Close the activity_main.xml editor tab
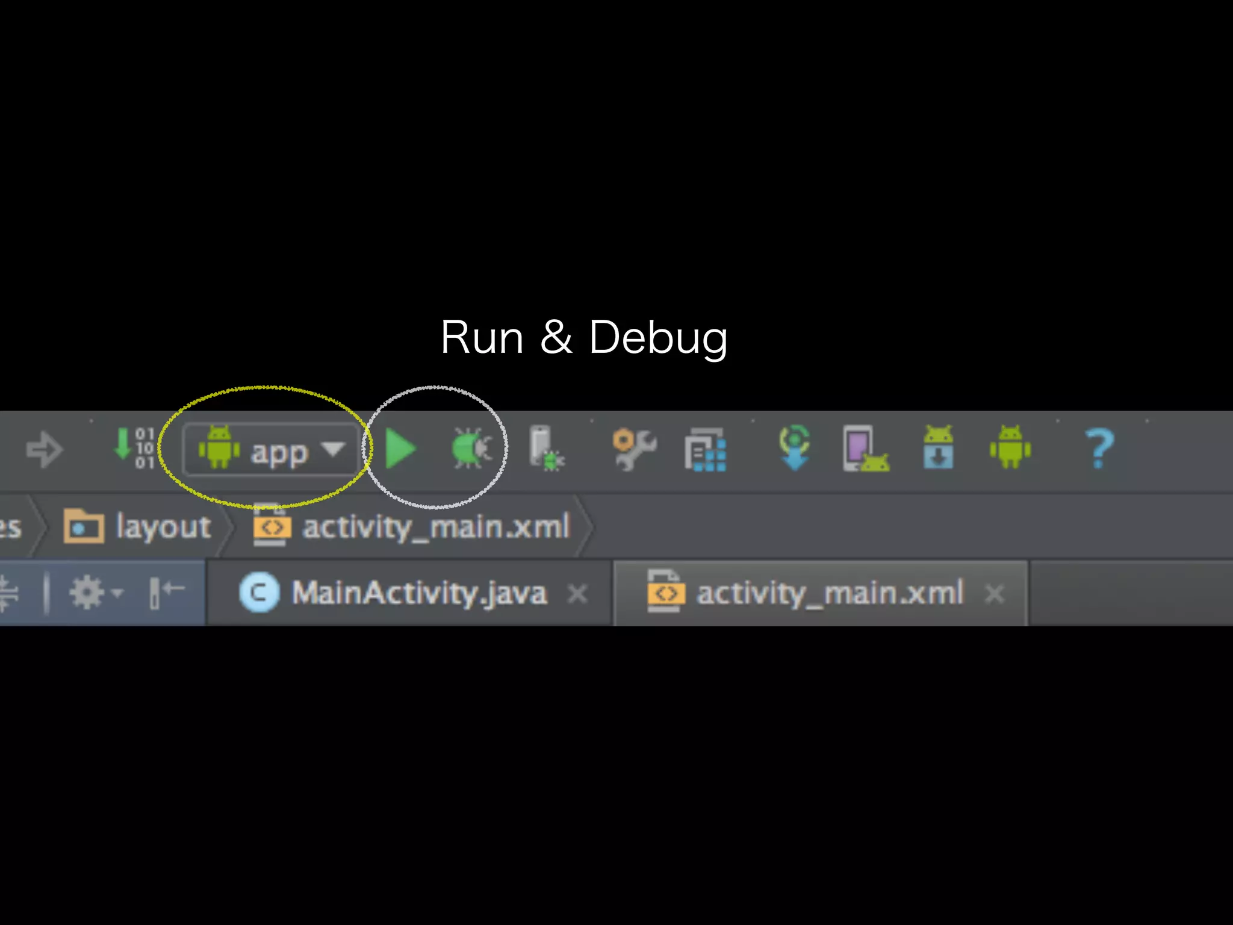 pyautogui.click(x=995, y=594)
